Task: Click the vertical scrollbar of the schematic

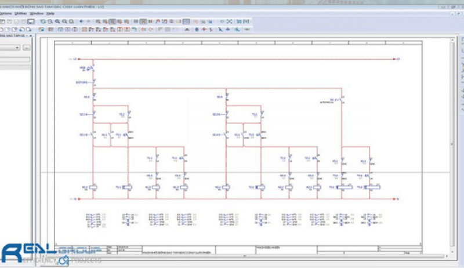Action: coord(452,144)
